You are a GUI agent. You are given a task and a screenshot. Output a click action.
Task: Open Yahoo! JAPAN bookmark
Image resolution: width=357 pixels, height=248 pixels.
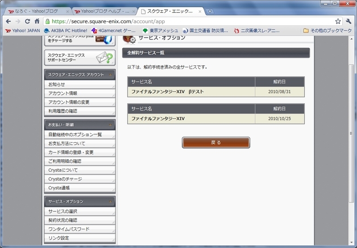23,30
